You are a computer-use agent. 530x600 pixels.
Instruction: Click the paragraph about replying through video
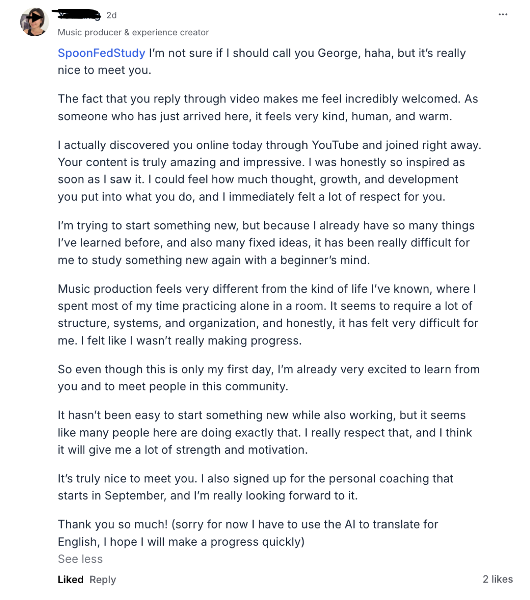[x=268, y=107]
